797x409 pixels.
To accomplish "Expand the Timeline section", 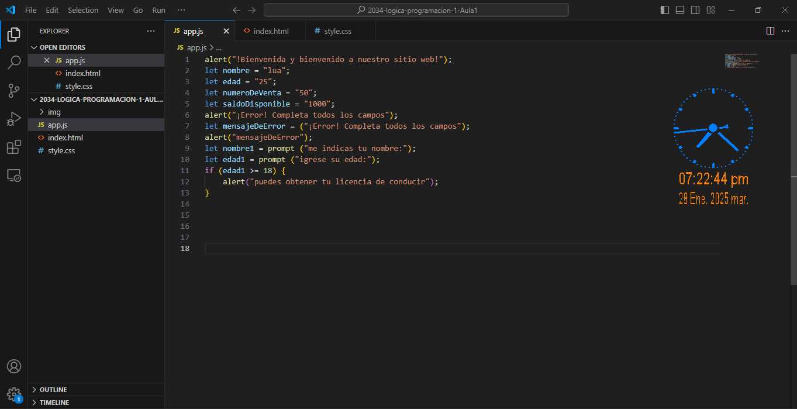I will [x=96, y=403].
